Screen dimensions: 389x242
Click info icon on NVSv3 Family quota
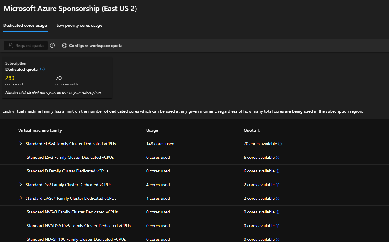[278, 212]
